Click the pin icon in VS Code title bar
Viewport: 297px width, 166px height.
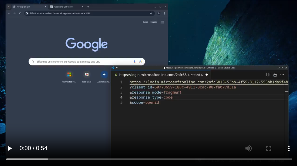click(x=117, y=68)
